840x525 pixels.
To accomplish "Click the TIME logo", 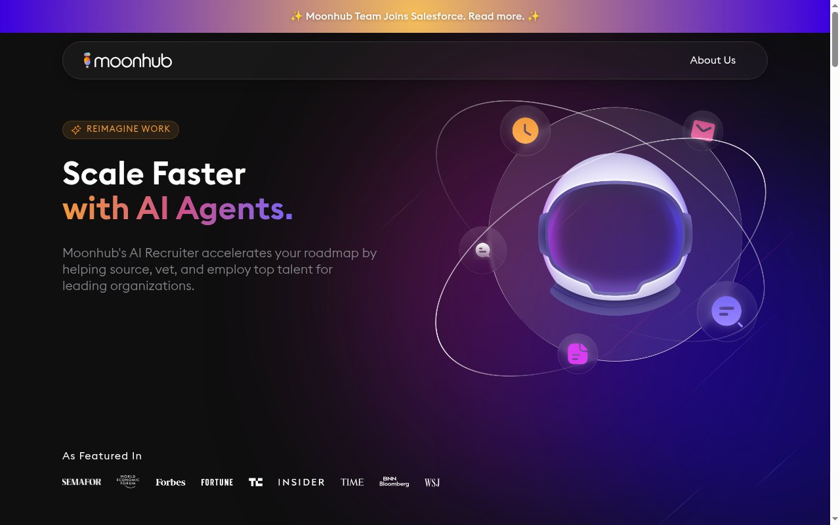I will (352, 482).
